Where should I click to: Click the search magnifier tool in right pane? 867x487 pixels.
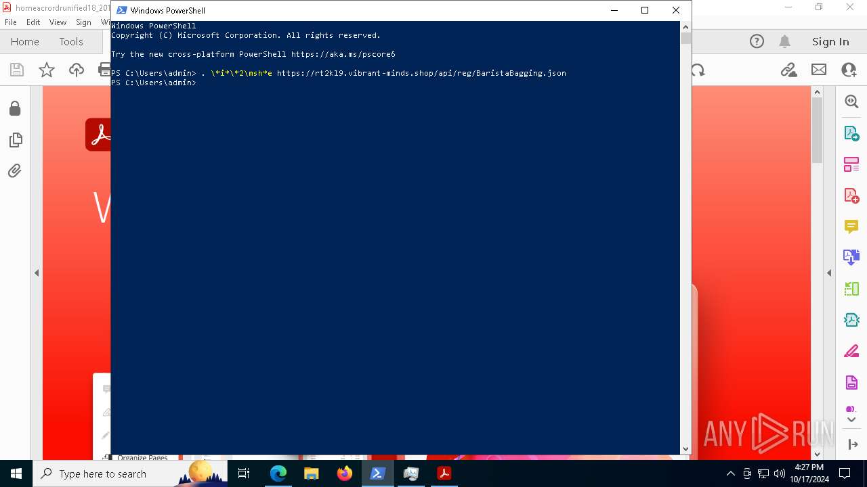point(851,101)
